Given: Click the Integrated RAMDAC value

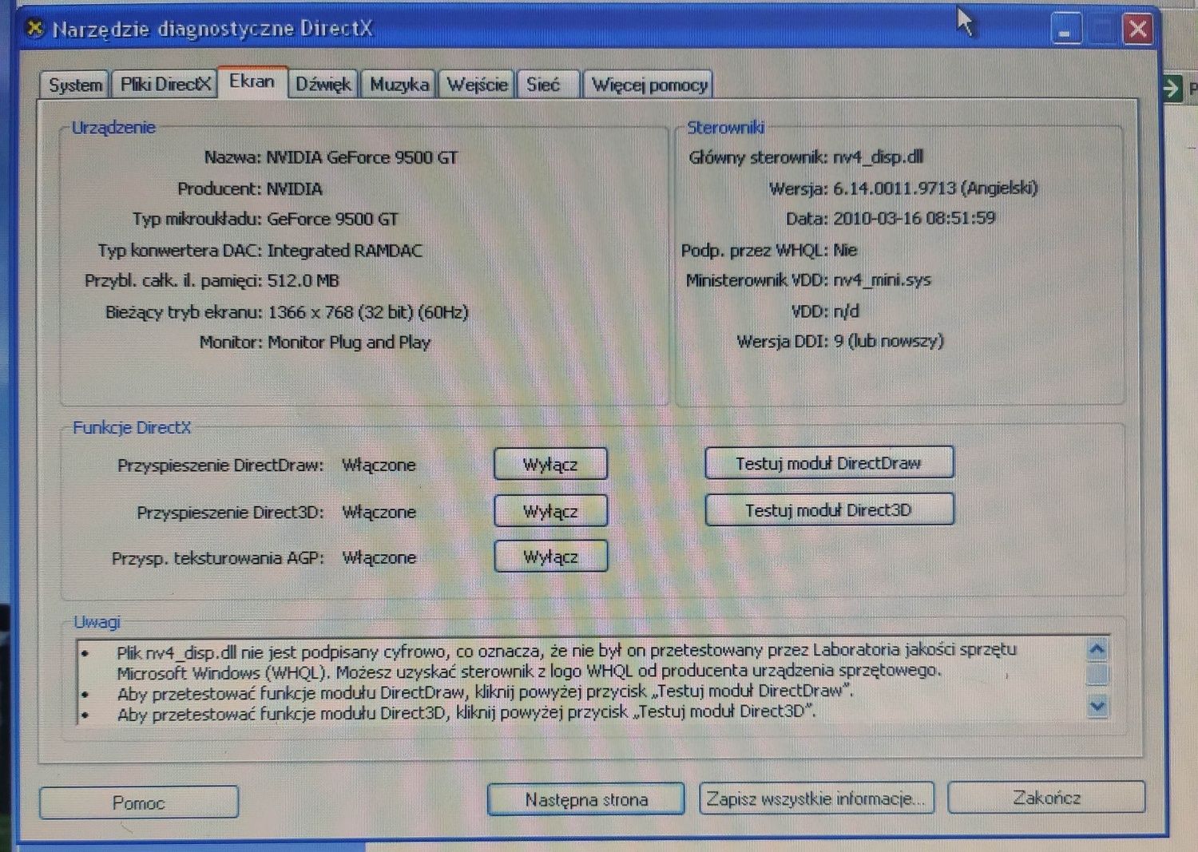Looking at the screenshot, I should click(344, 251).
